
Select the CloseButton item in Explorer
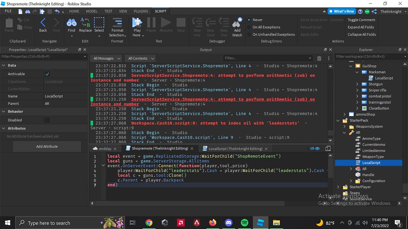378,108
